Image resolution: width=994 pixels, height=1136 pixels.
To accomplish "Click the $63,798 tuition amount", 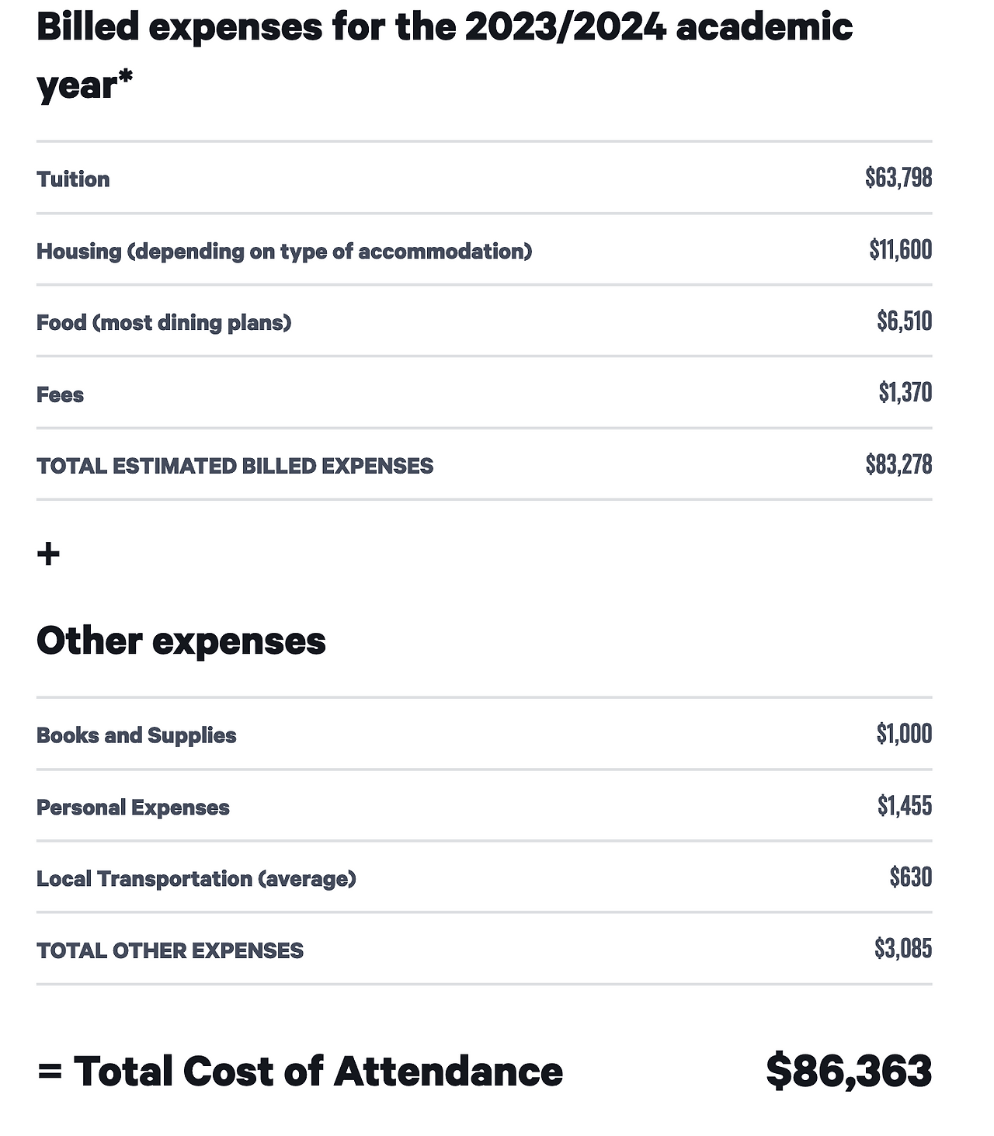I will point(898,178).
